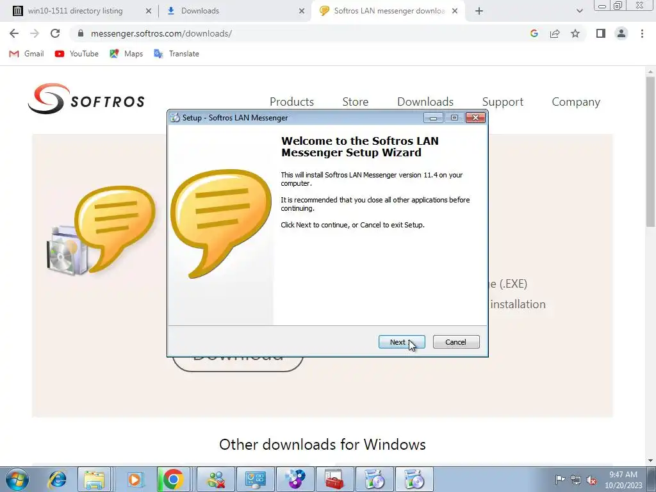Expand the tab search dropdown
The height and width of the screenshot is (492, 656).
(579, 12)
